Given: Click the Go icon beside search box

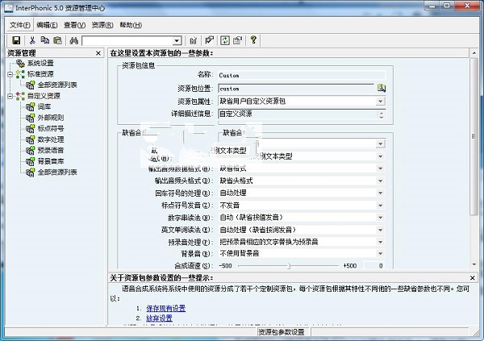Looking at the screenshot, I should (x=194, y=40).
